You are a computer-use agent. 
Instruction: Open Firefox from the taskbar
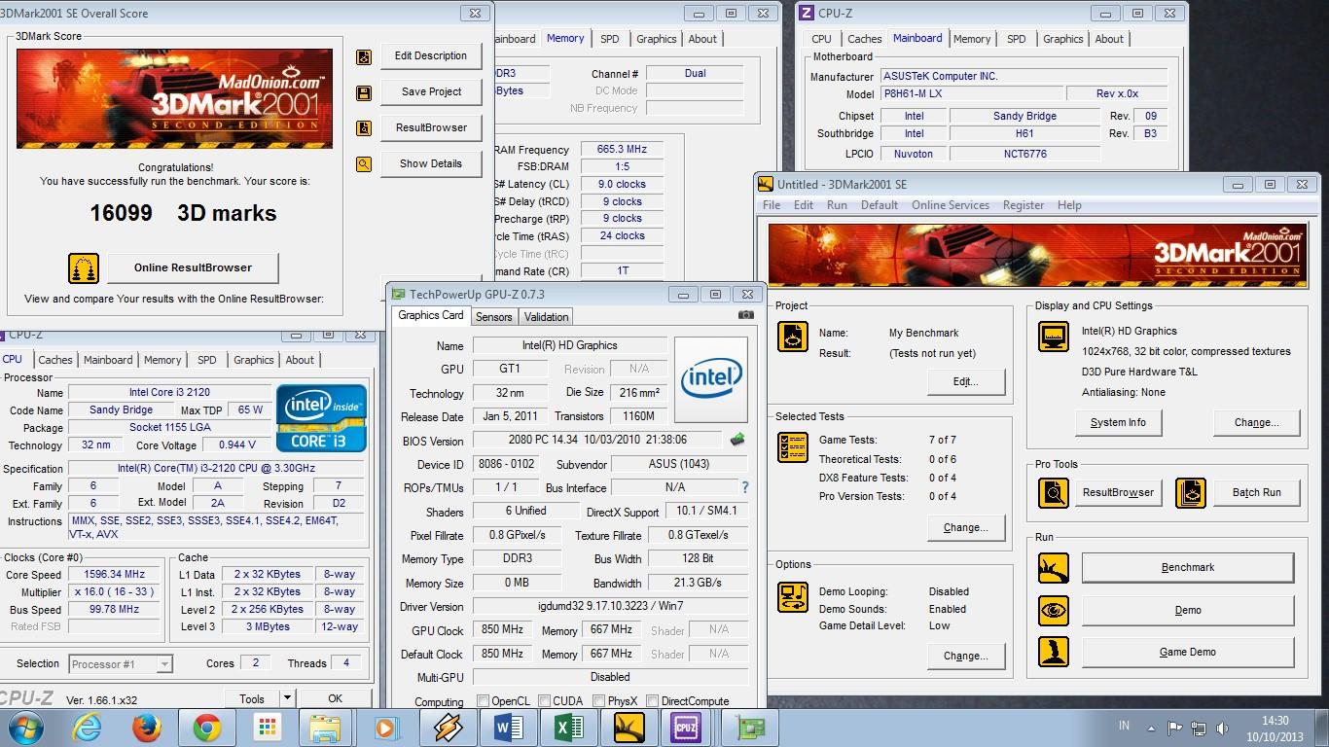(147, 727)
